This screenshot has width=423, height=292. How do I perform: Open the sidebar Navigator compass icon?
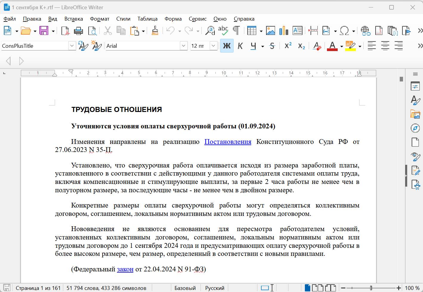415,128
